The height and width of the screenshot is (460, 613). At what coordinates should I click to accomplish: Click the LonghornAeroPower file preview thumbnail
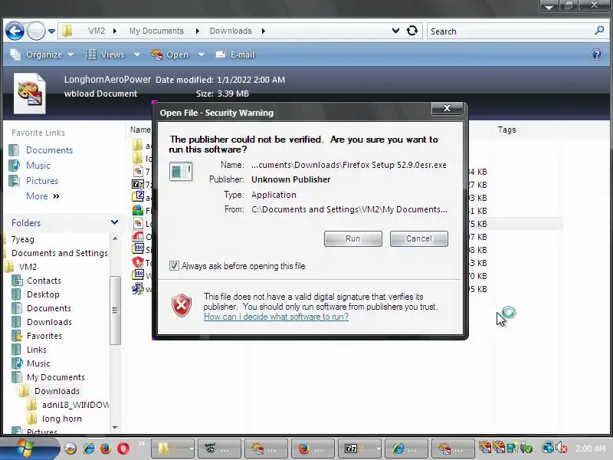[x=30, y=93]
